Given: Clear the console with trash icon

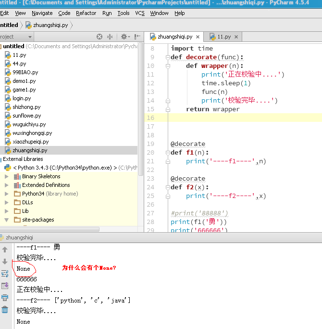Looking at the screenshot, I should [x=5, y=309].
